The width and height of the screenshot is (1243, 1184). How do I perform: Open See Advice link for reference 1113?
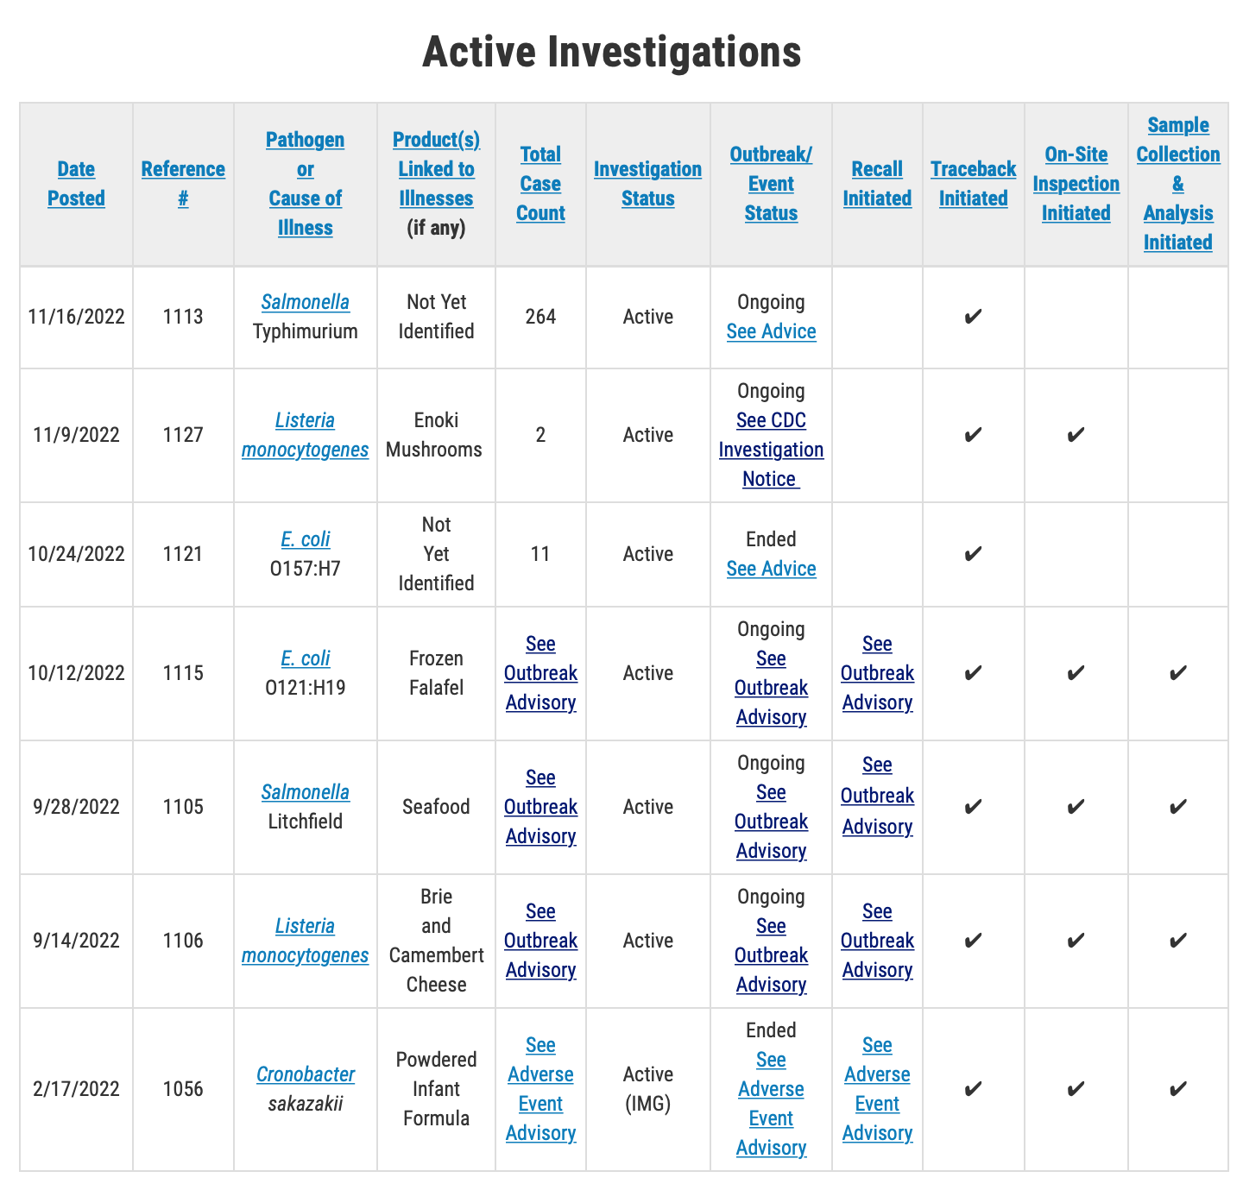pyautogui.click(x=771, y=331)
